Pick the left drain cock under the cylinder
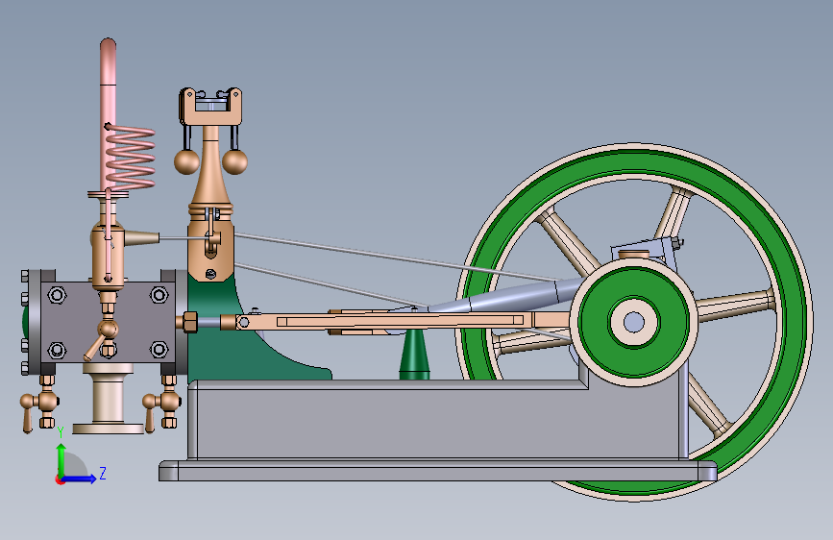Viewport: 833px width, 540px height. (x=38, y=405)
